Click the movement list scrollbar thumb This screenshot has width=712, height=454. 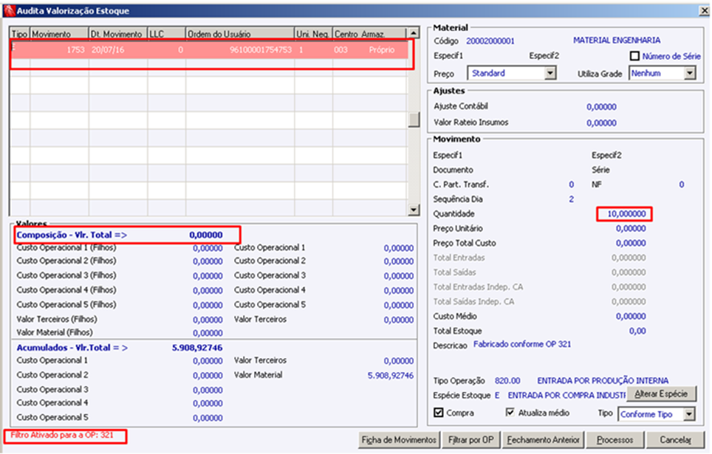413,120
